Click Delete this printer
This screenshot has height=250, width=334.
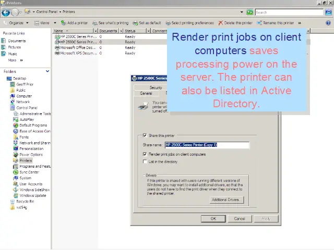click(235, 23)
